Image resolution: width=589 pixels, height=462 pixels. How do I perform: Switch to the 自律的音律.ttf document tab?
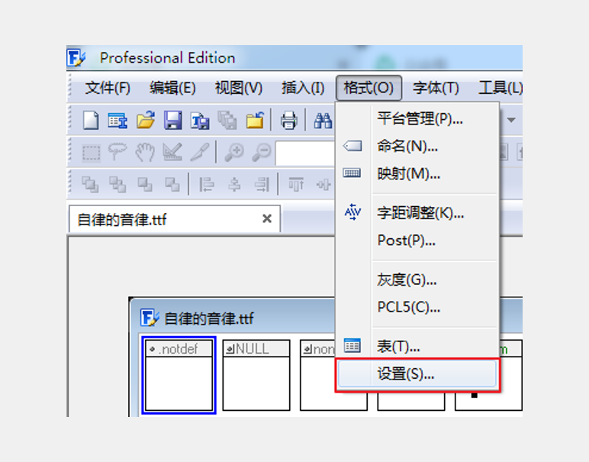[175, 219]
